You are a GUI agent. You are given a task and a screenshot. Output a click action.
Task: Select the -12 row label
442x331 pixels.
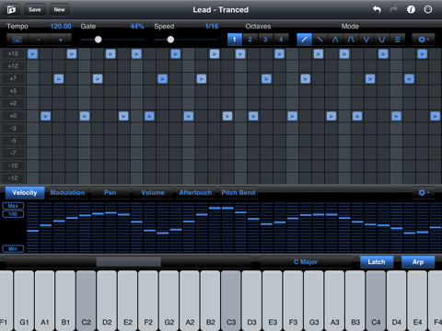pos(13,177)
